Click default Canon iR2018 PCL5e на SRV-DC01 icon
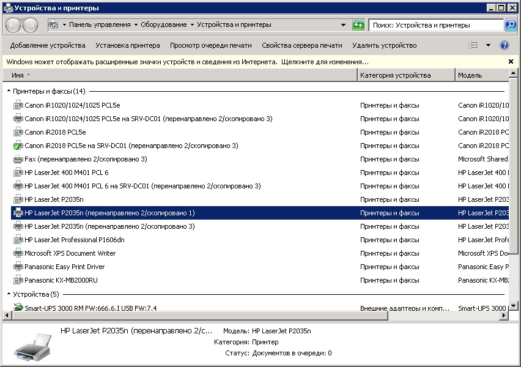 click(18, 146)
